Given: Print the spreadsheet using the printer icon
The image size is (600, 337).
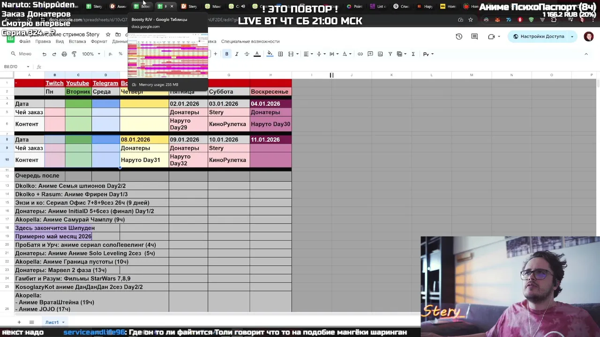Looking at the screenshot, I should pos(64,54).
